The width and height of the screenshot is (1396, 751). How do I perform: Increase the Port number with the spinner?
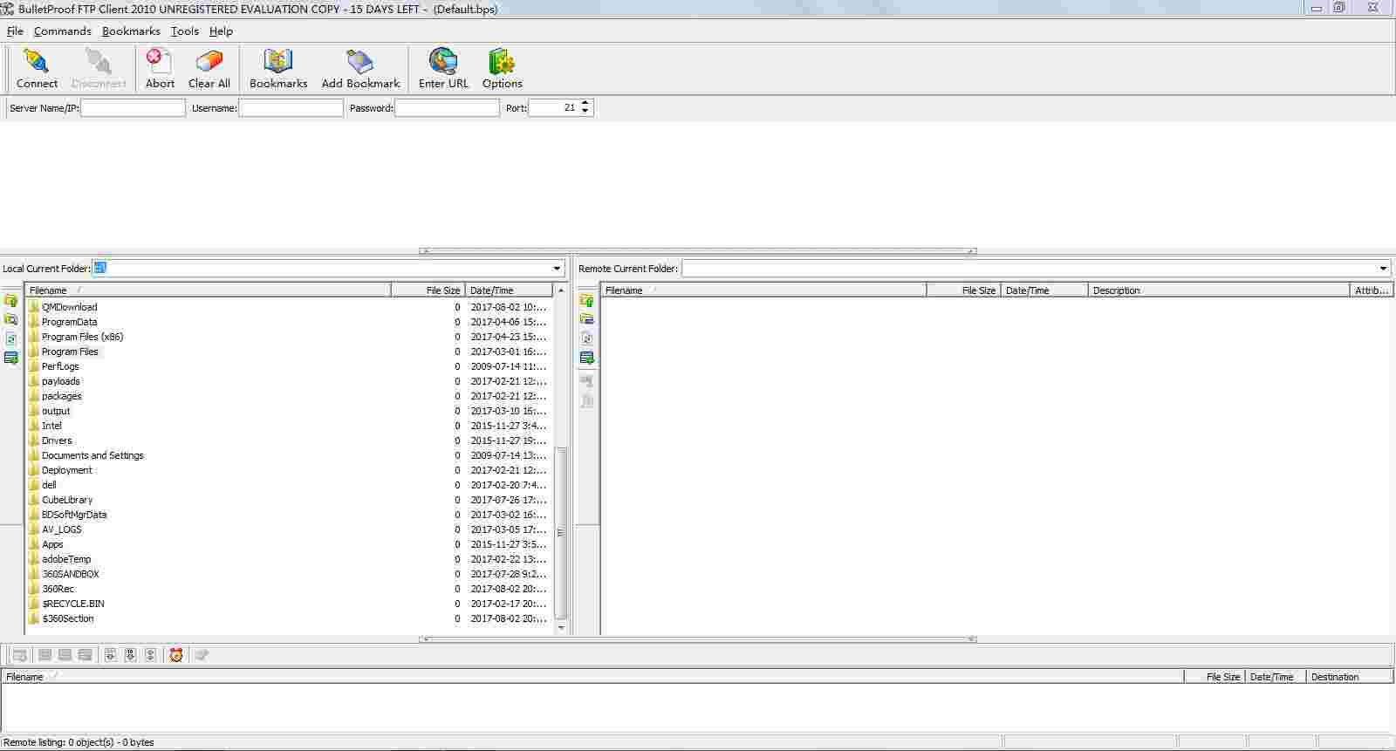tap(585, 104)
